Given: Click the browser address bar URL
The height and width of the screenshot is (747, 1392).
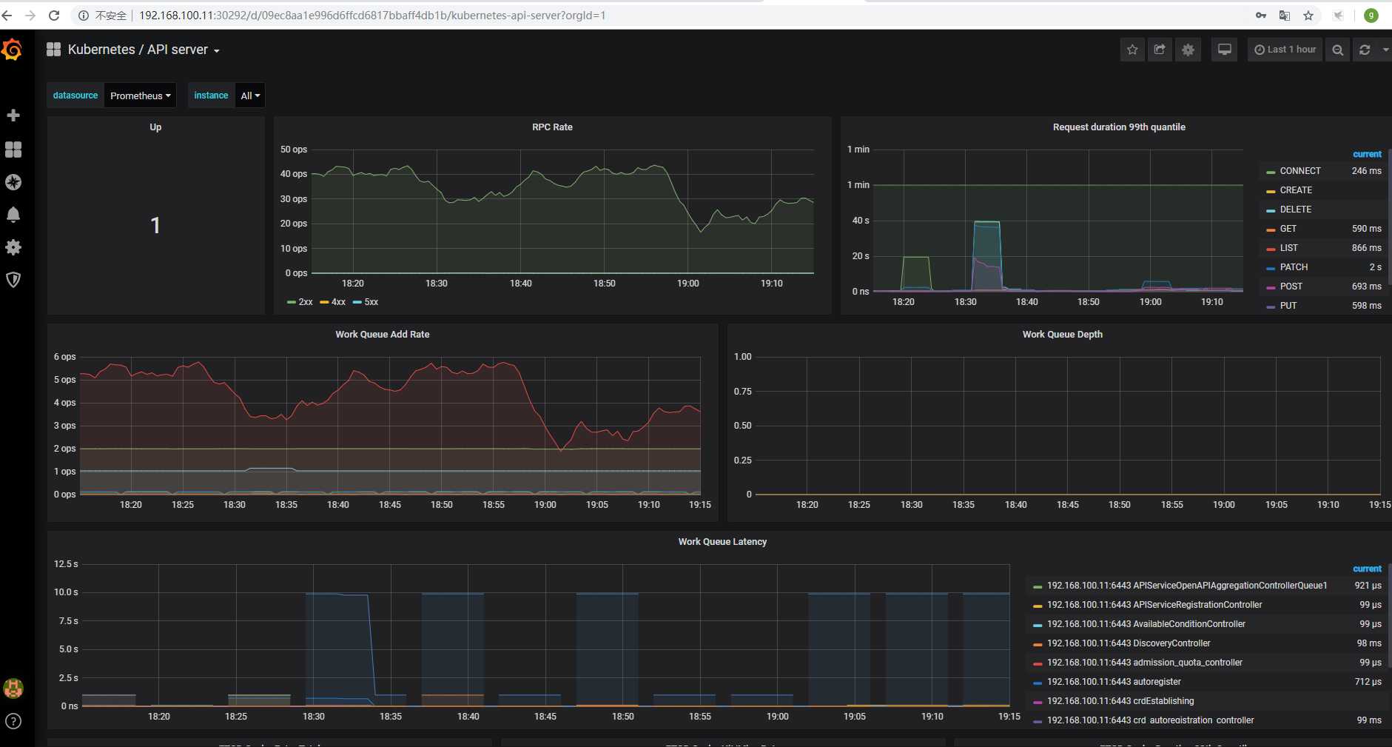Looking at the screenshot, I should pyautogui.click(x=372, y=15).
